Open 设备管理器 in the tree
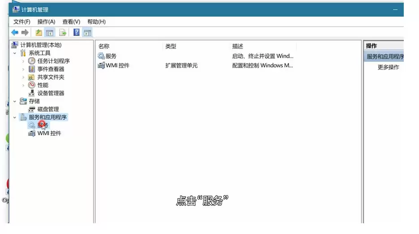Screen dimensions: 419x234 point(51,93)
